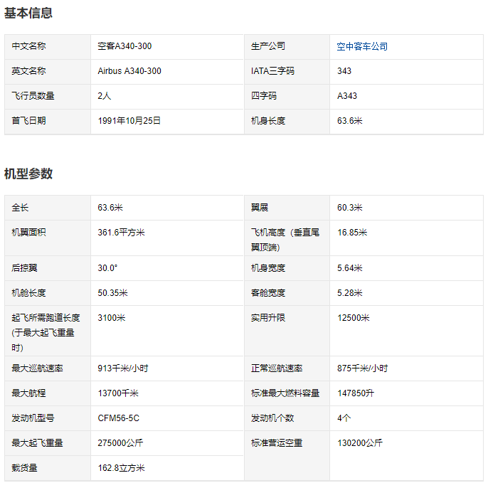Click the 机舱长度 label
The height and width of the screenshot is (483, 488).
pos(28,293)
